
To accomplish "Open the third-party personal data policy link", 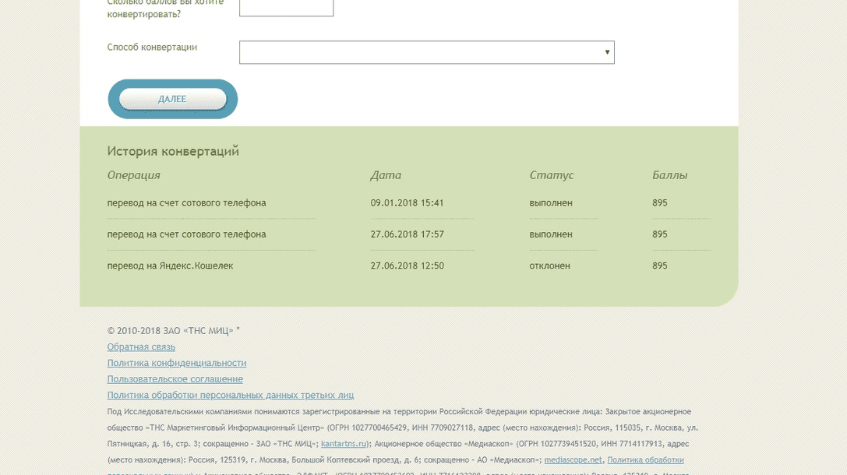I will point(231,396).
